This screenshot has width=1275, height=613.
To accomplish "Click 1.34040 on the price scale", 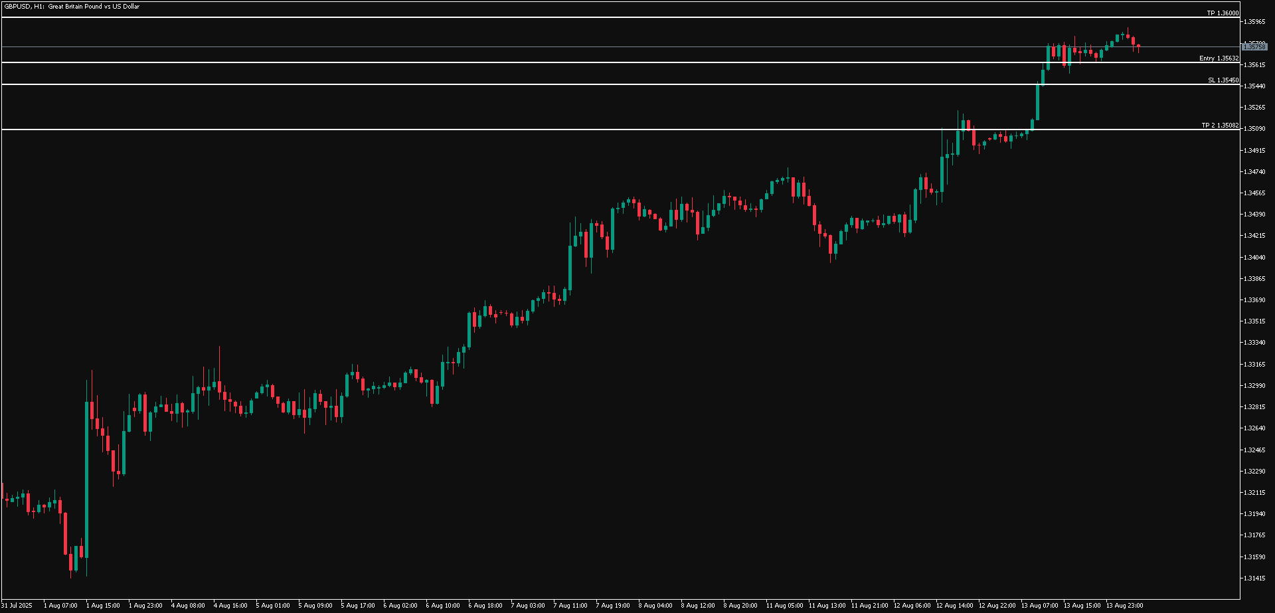I will (x=1254, y=258).
